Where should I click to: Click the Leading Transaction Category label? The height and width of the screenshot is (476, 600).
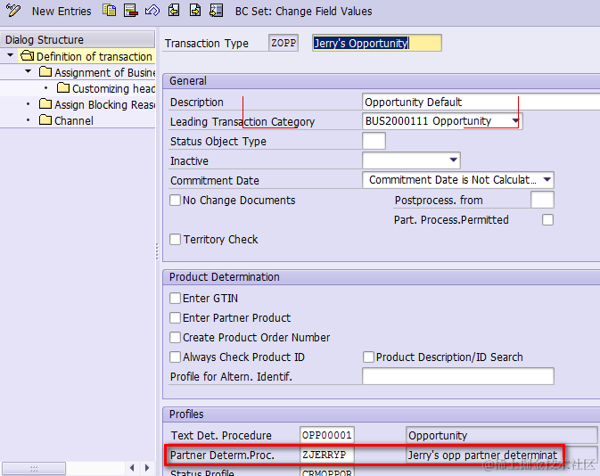tap(242, 122)
